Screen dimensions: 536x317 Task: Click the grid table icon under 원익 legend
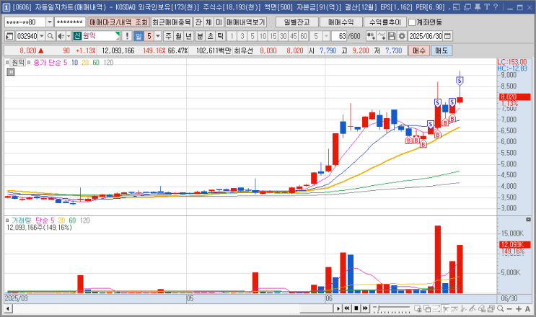pyautogui.click(x=11, y=72)
